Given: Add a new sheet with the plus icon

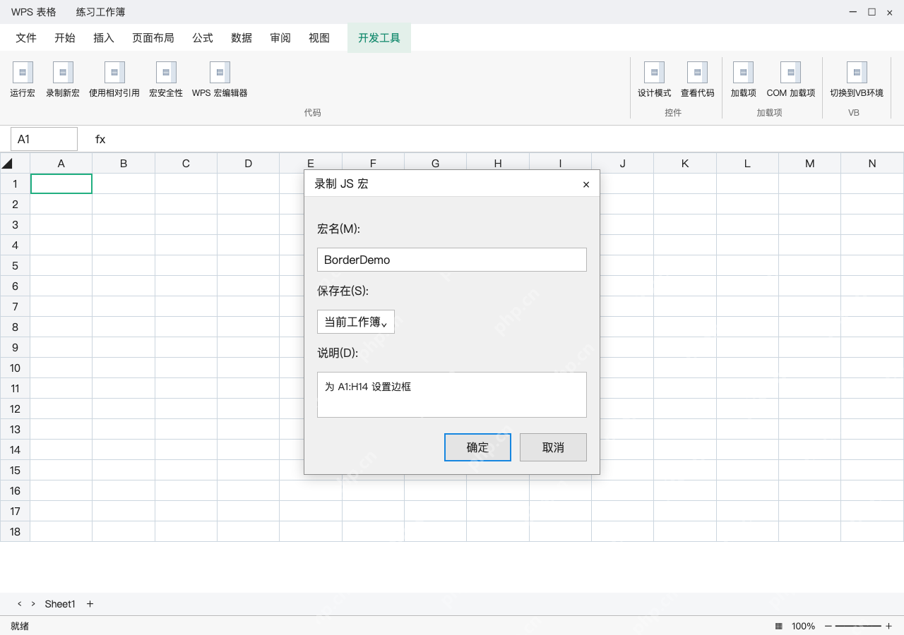Looking at the screenshot, I should point(90,604).
